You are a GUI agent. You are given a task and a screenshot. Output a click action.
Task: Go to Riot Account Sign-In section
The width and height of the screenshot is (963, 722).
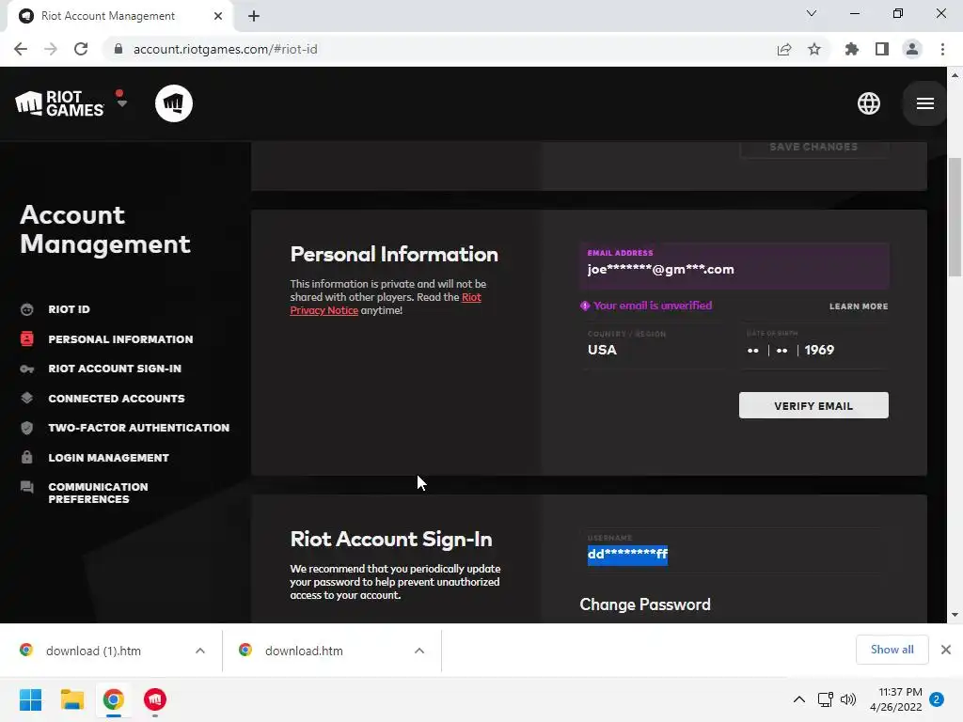pos(115,369)
